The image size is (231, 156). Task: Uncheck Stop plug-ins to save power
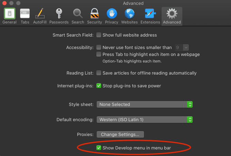point(99,86)
